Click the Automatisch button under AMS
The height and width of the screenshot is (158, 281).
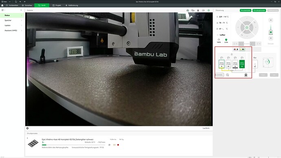click(x=220, y=75)
